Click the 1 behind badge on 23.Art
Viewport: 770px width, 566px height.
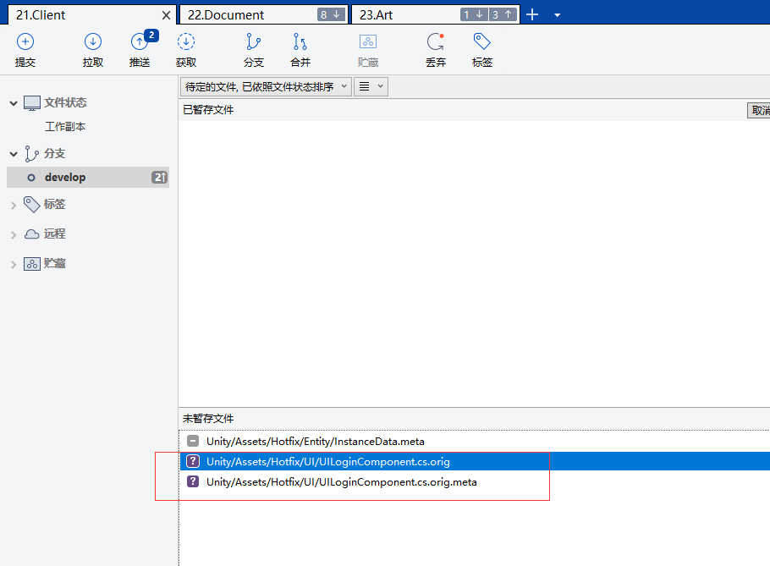click(474, 14)
